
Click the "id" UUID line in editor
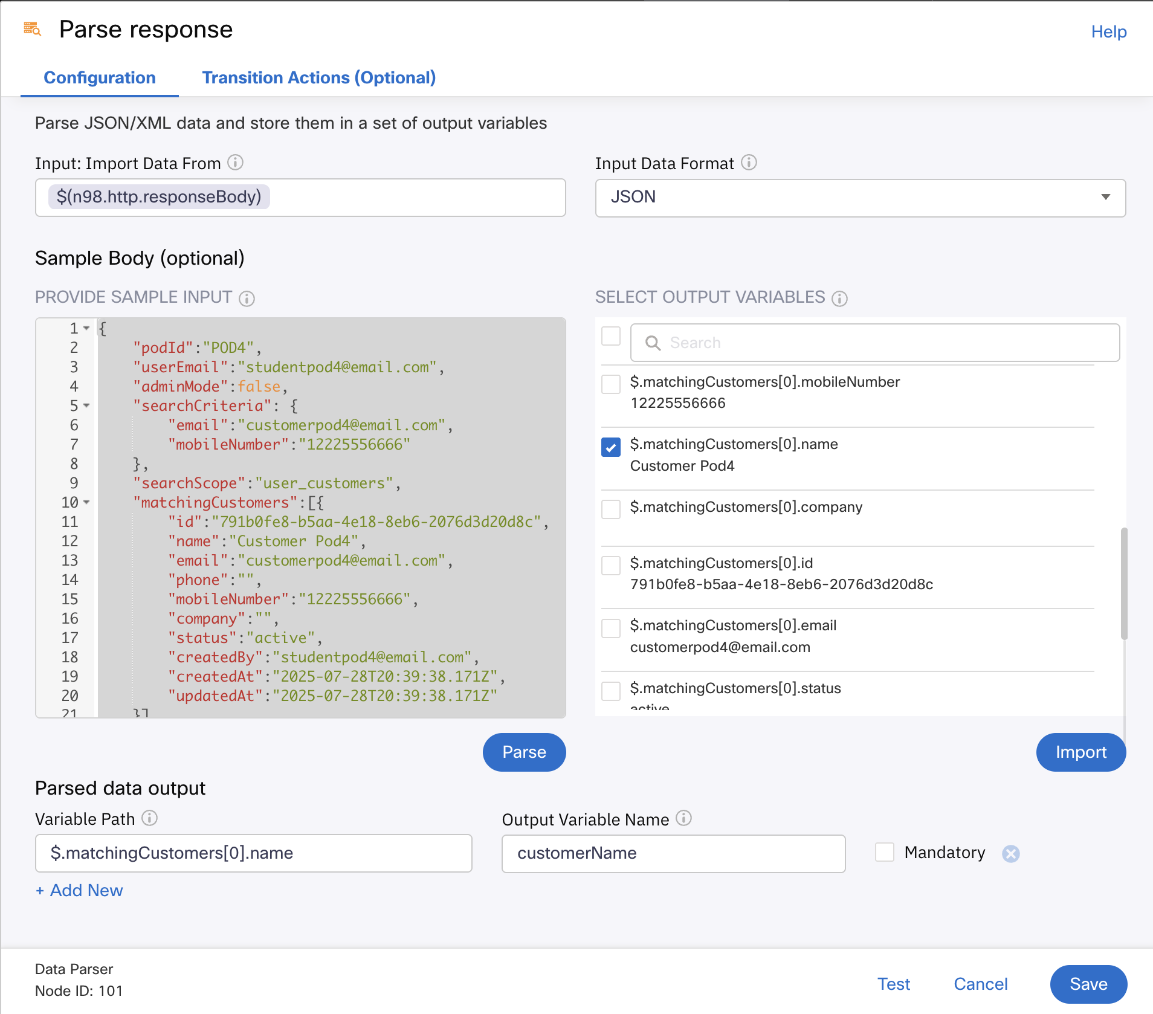358,522
